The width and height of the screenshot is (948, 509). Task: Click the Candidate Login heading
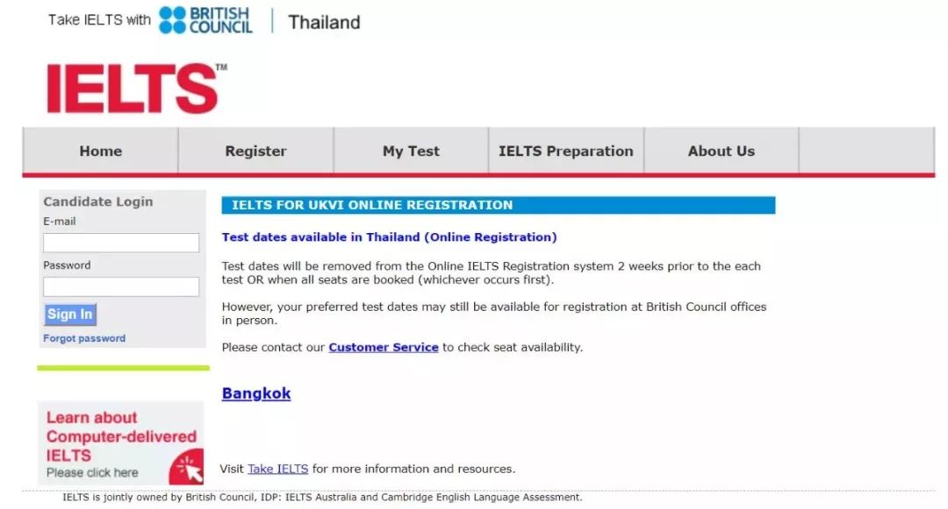[x=98, y=201]
